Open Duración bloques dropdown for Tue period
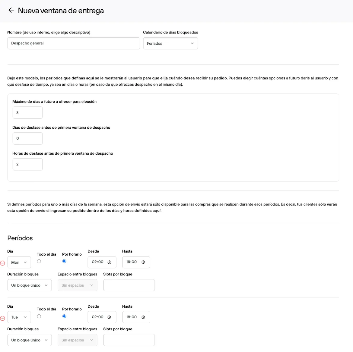 [30, 340]
